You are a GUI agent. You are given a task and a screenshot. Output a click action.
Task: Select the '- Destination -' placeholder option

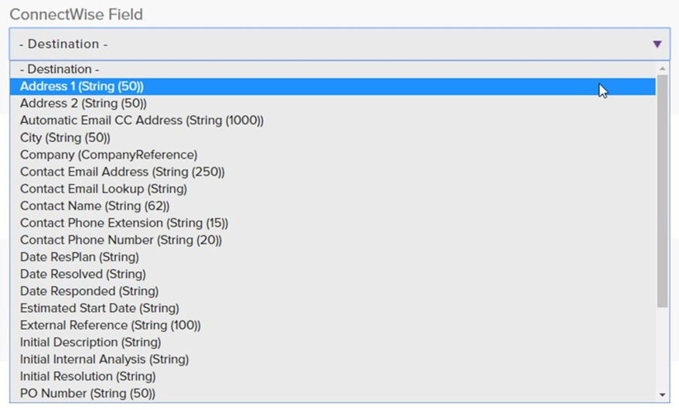(x=60, y=70)
